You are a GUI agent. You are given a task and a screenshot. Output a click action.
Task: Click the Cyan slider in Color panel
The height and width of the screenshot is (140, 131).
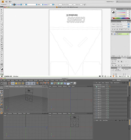(x=121, y=11)
